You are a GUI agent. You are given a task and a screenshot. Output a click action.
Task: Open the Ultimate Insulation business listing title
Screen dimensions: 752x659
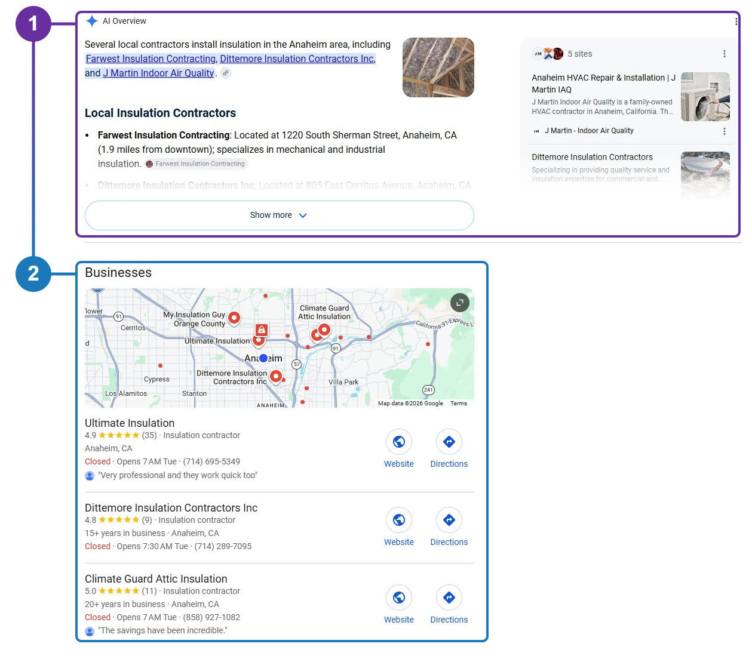pyautogui.click(x=130, y=423)
